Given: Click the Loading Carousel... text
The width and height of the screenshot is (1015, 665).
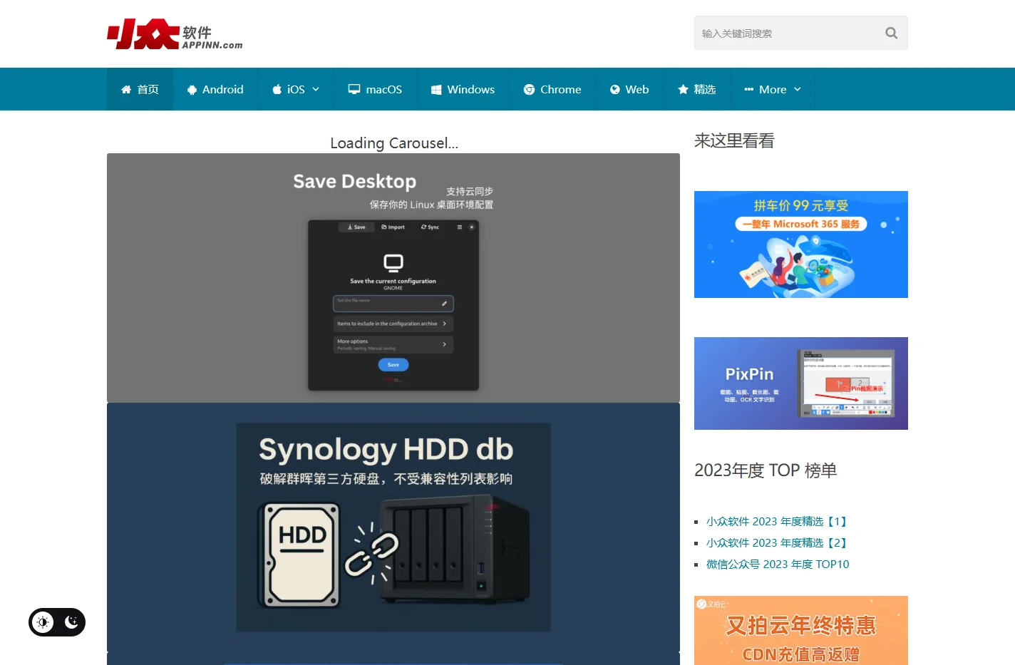Looking at the screenshot, I should [394, 143].
